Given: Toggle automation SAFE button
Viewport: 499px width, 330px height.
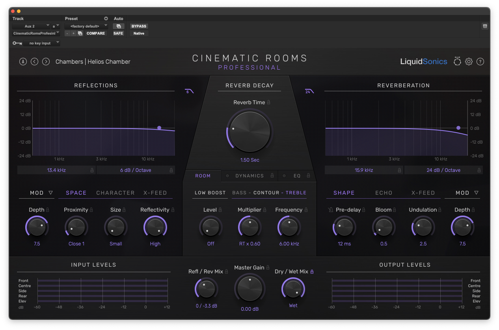Looking at the screenshot, I should click(x=118, y=33).
